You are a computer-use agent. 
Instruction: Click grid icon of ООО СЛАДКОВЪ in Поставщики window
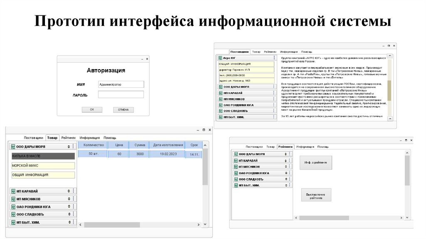pos(220,111)
